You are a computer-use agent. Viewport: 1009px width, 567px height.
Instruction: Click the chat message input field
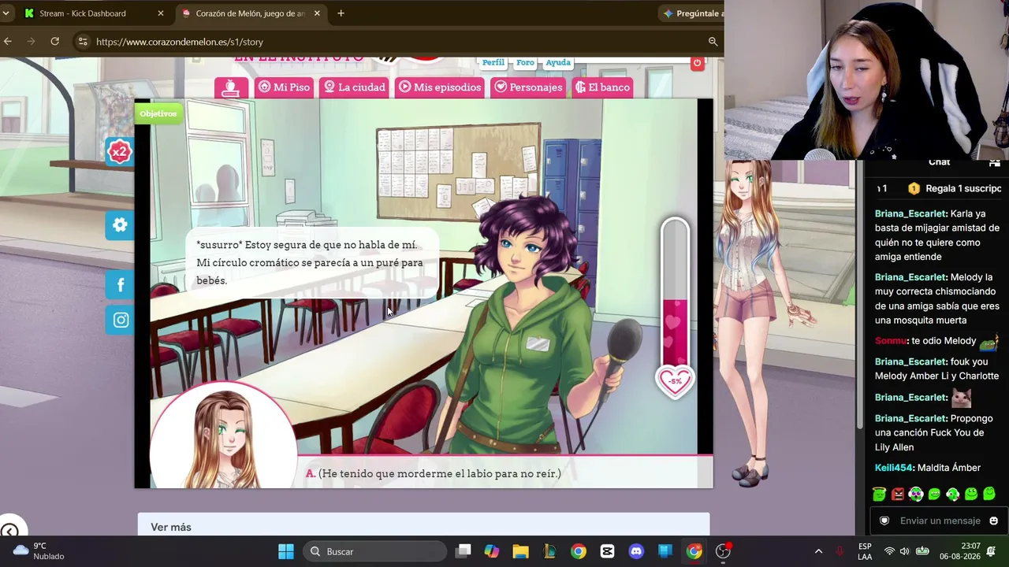(940, 521)
